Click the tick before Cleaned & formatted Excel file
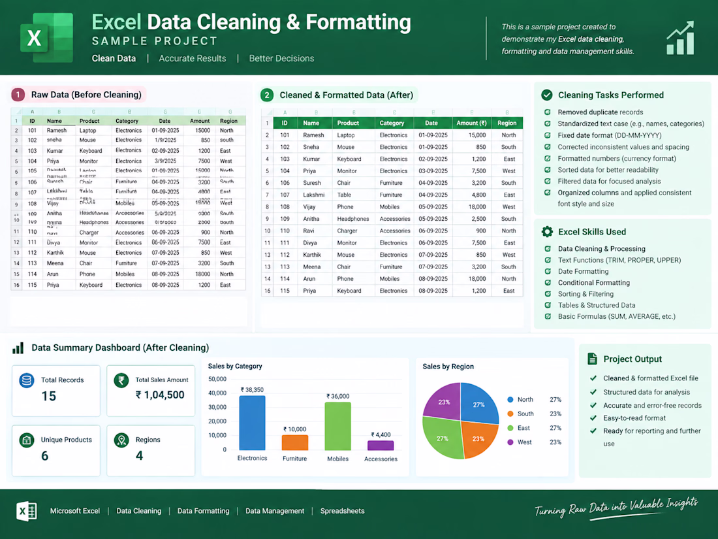Viewport: 718px width, 539px height. pos(593,378)
